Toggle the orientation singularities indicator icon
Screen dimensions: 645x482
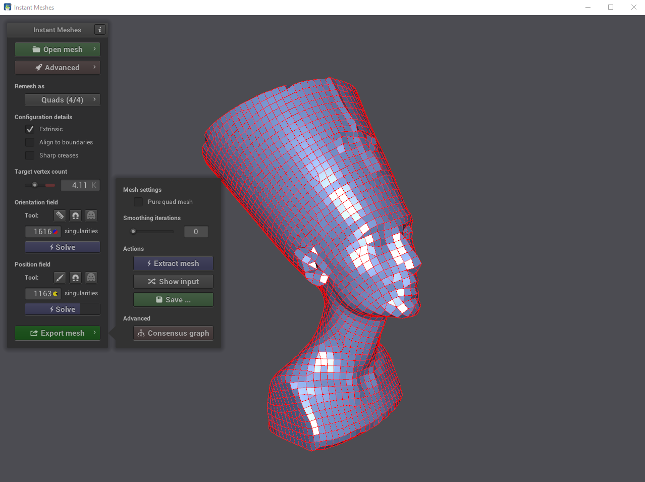[56, 232]
